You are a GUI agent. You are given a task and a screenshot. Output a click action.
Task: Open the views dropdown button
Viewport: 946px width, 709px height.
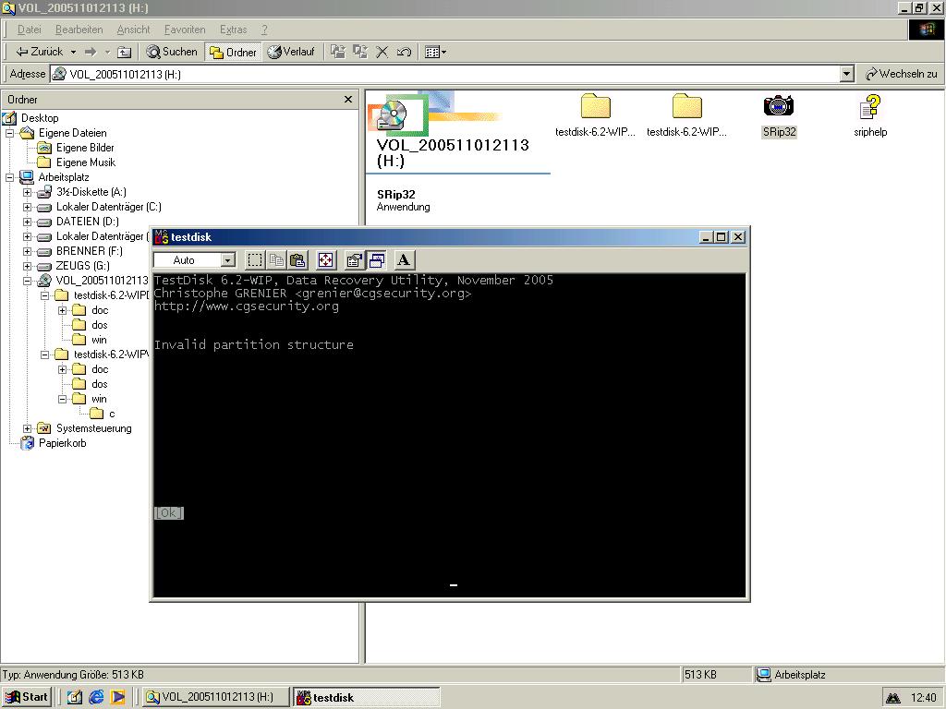436,52
